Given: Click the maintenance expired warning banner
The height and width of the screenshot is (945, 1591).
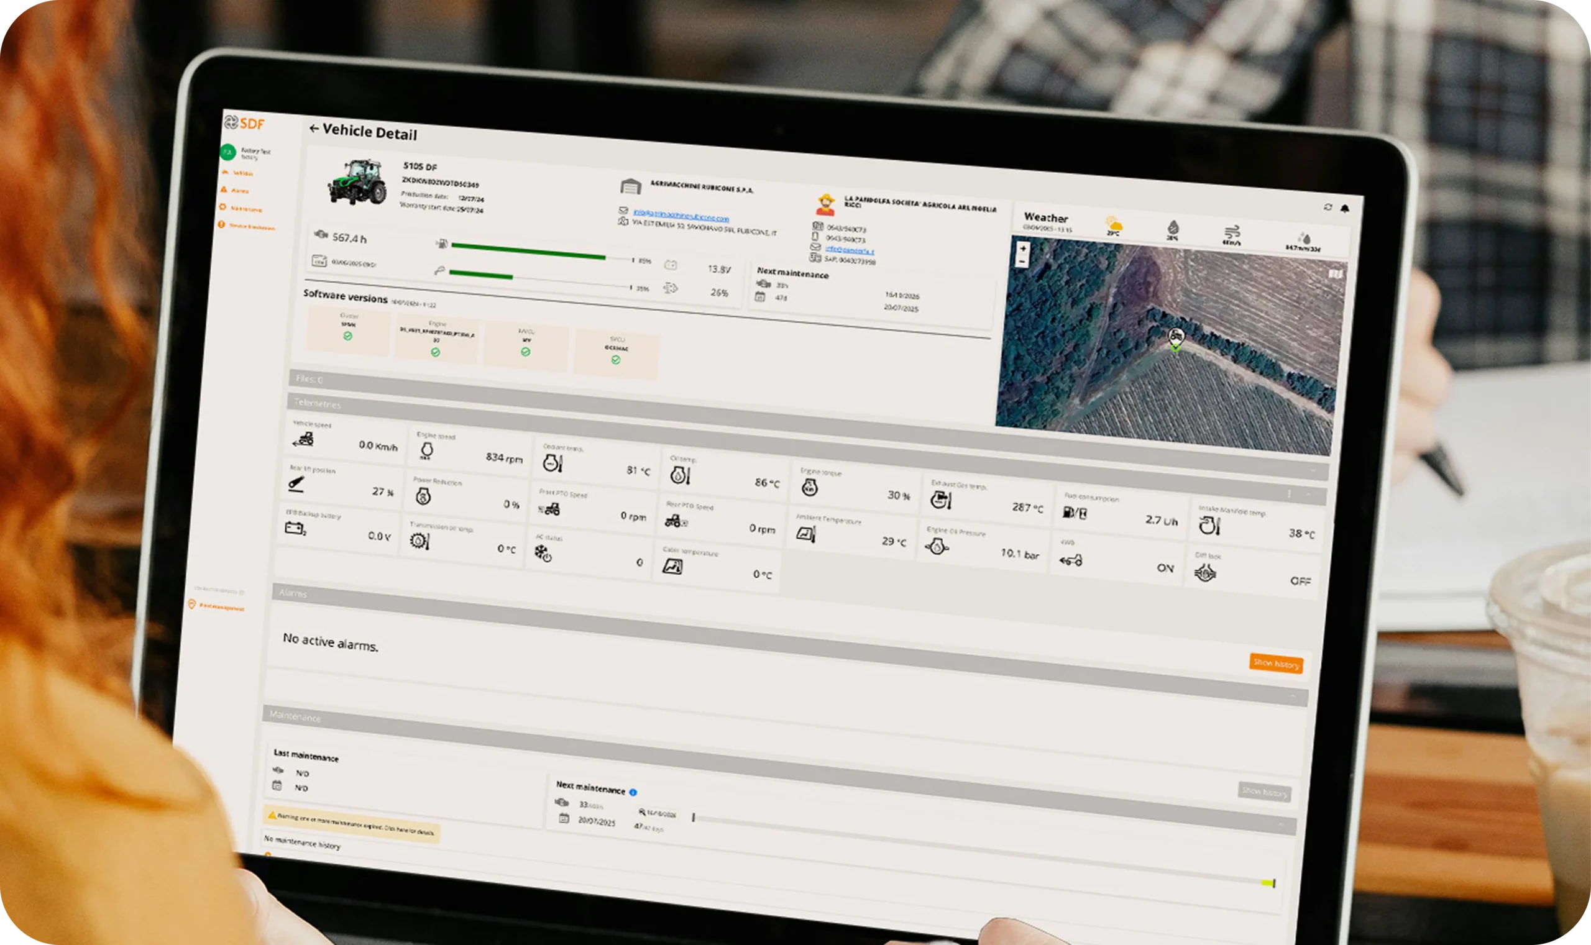Looking at the screenshot, I should pyautogui.click(x=352, y=824).
